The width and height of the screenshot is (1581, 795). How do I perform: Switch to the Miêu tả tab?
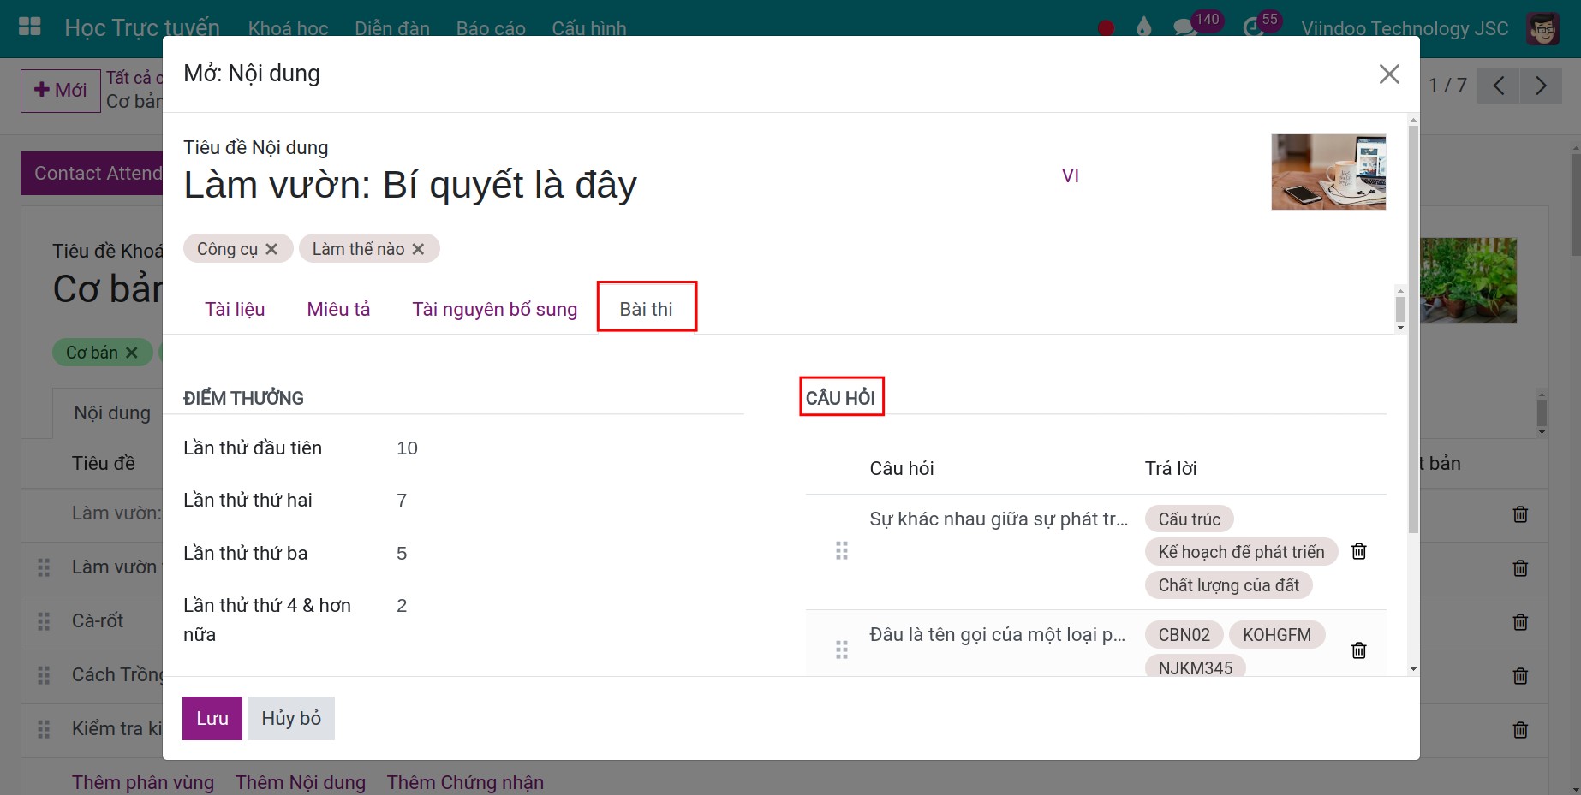click(x=338, y=309)
